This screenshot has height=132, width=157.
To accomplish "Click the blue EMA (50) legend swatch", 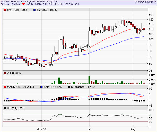I will point(34,10).
